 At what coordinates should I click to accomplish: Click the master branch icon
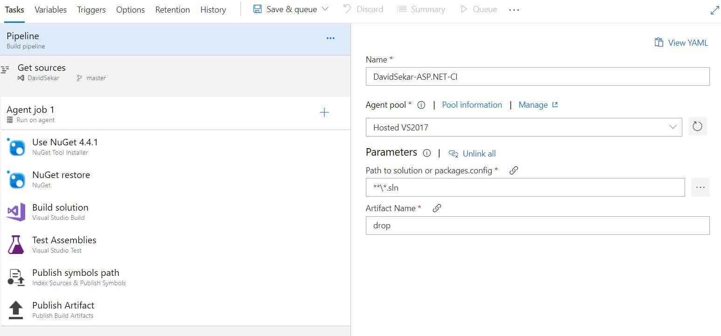pyautogui.click(x=79, y=78)
